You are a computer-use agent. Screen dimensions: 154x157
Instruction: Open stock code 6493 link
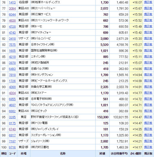pos(12,69)
